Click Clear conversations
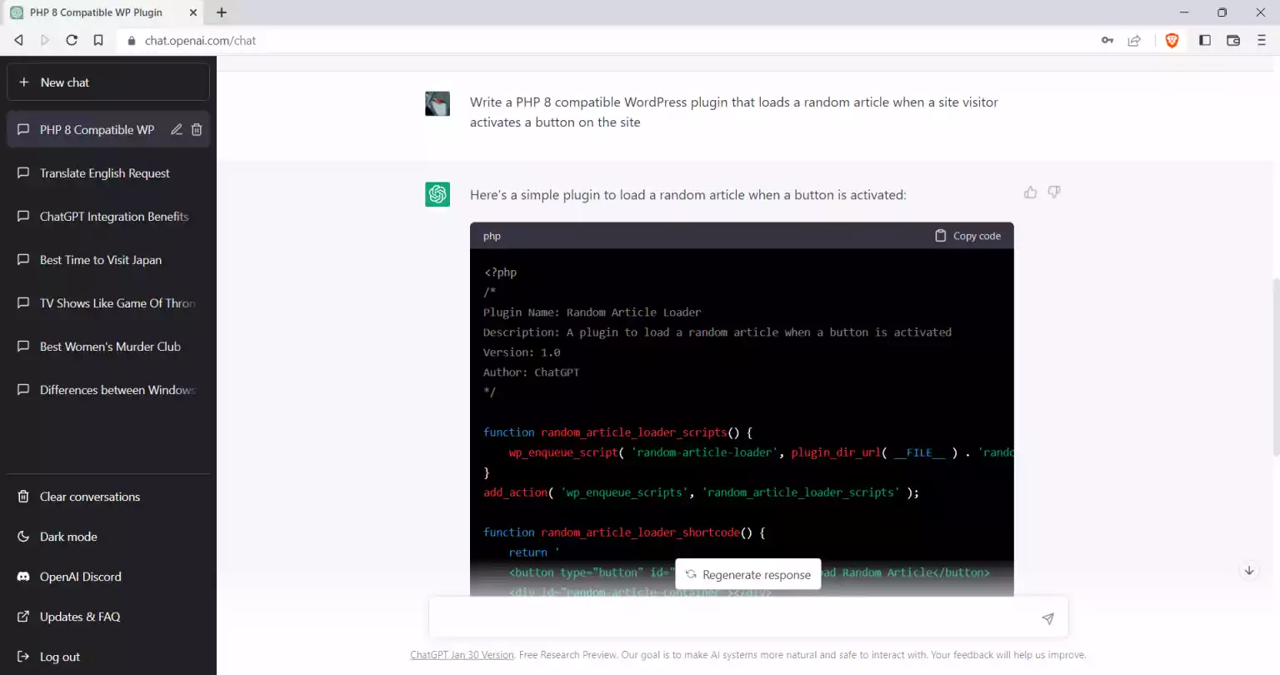The image size is (1280, 675). click(x=108, y=497)
